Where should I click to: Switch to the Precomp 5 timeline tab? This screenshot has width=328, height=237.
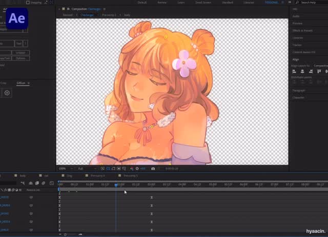131,176
